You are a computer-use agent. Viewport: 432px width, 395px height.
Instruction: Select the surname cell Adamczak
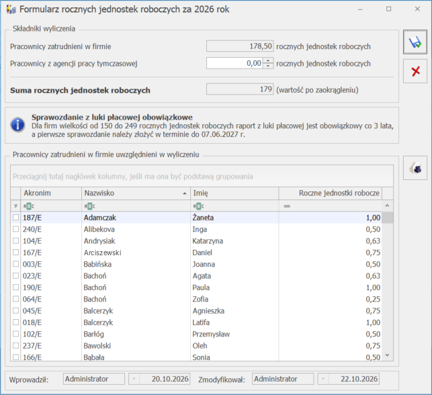point(136,218)
